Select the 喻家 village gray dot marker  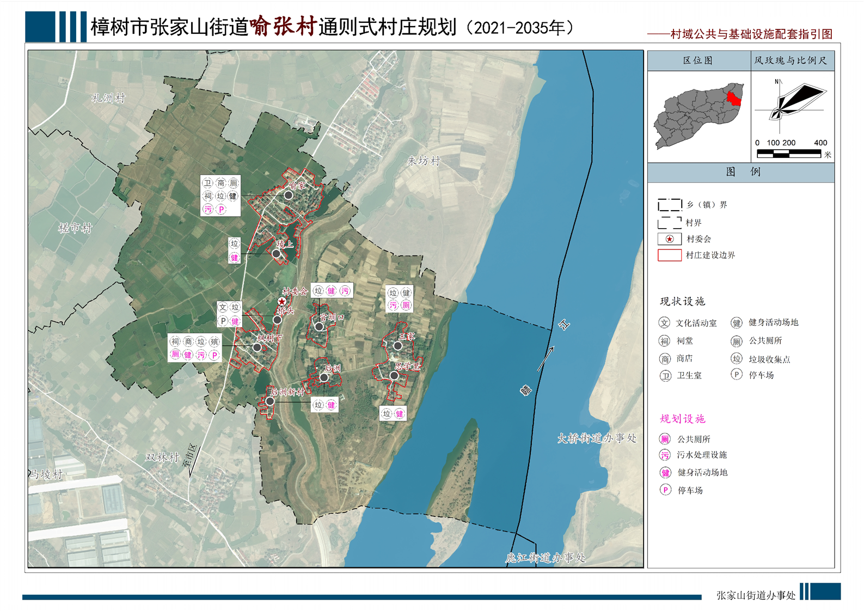[289, 195]
